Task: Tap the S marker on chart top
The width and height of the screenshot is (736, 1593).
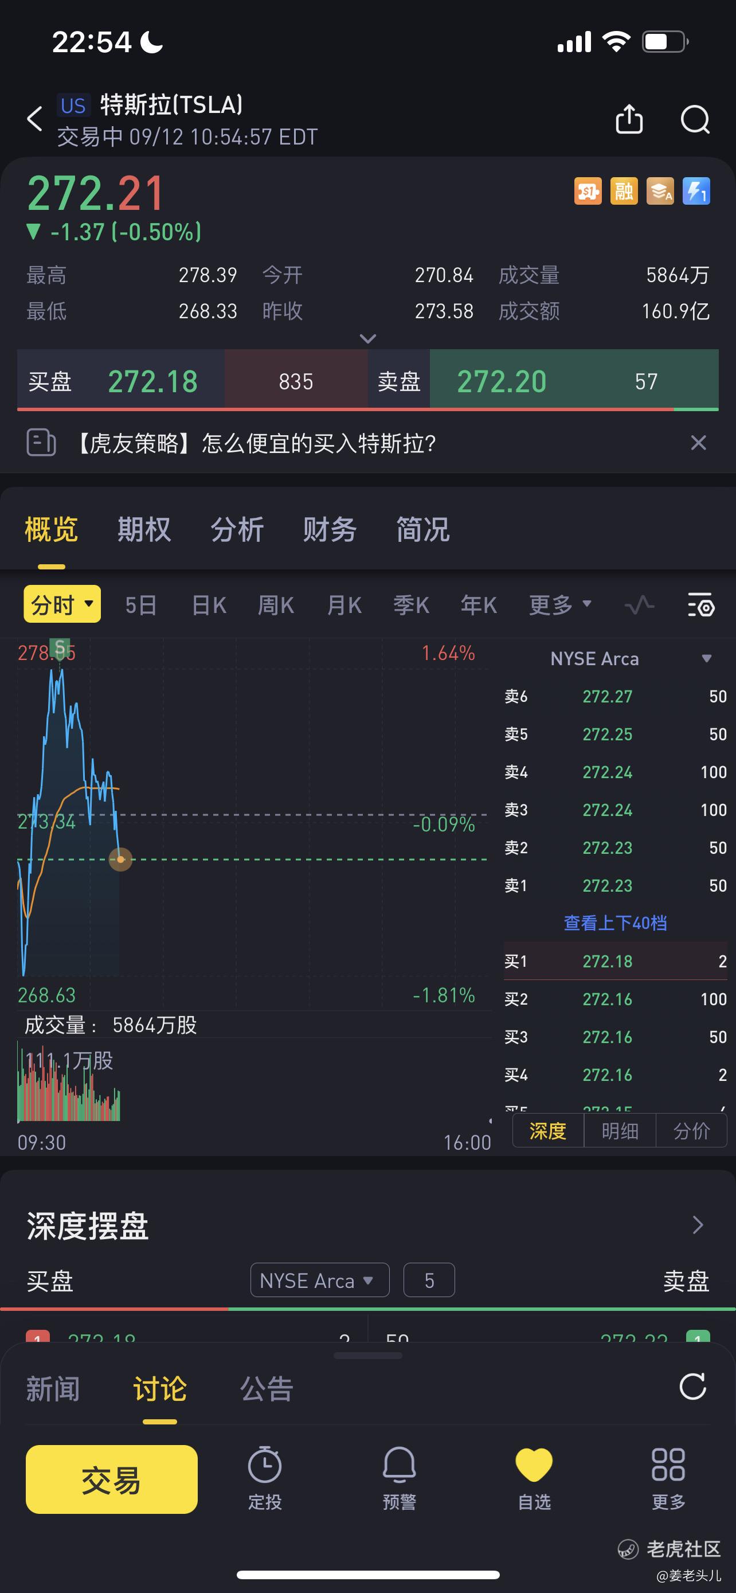Action: coord(60,647)
